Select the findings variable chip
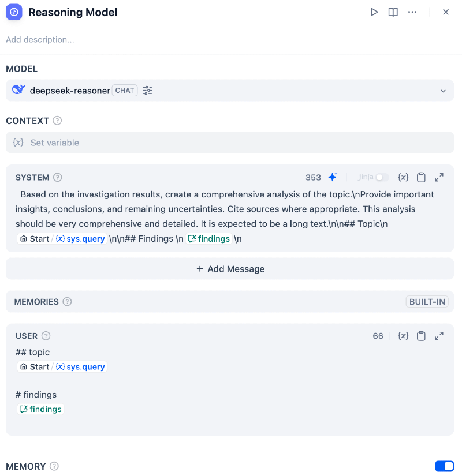The height and width of the screenshot is (472, 462). tap(40, 409)
